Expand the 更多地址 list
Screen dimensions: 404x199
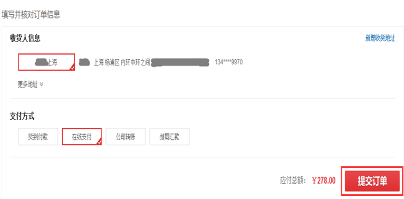pyautogui.click(x=31, y=84)
